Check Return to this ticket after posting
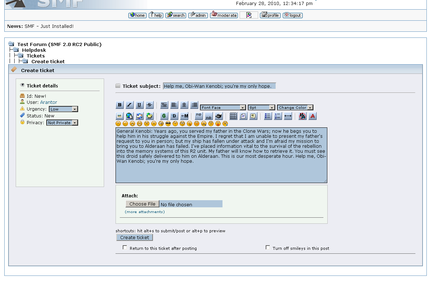435x283 pixels. 125,247
